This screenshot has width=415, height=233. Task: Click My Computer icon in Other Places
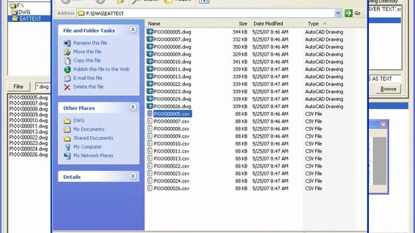(67, 147)
